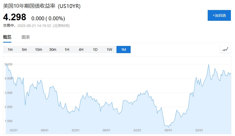Switch to the 概览 tab
This screenshot has height=136, width=235.
click(x=7, y=37)
